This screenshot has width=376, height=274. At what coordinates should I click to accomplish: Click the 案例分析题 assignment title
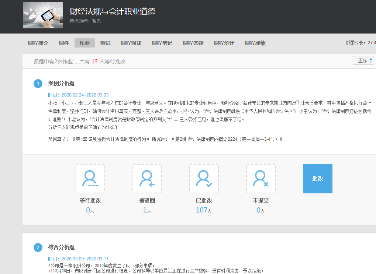pyautogui.click(x=61, y=84)
